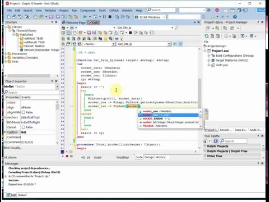Click the envelope icon in top bar
This screenshot has width=269, height=202.
(x=226, y=11)
